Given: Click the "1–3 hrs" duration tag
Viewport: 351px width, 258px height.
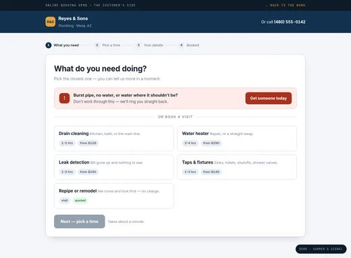Looking at the screenshot, I should tap(190, 172).
